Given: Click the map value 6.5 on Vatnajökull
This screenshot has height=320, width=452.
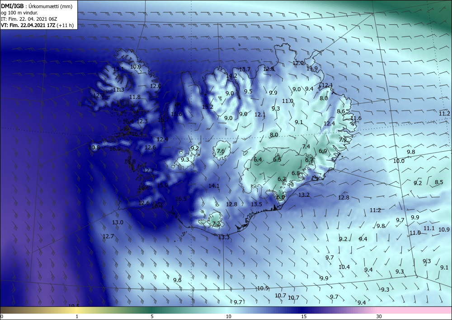Looking at the screenshot, I should click(277, 159).
